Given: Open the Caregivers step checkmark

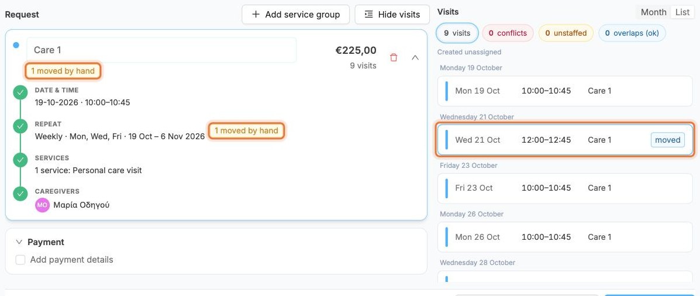Looking at the screenshot, I should [x=20, y=193].
